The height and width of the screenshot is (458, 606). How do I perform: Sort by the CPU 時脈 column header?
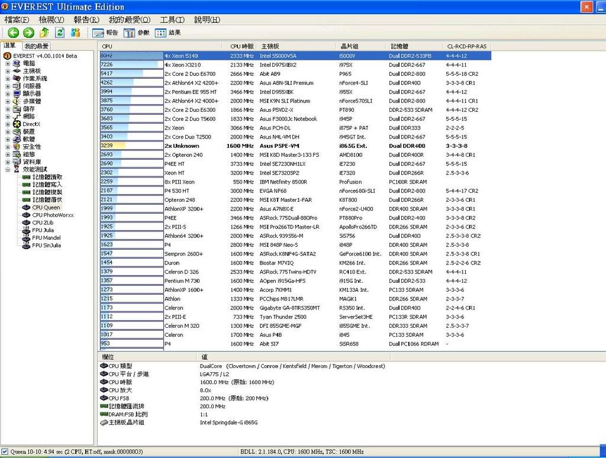click(x=238, y=46)
